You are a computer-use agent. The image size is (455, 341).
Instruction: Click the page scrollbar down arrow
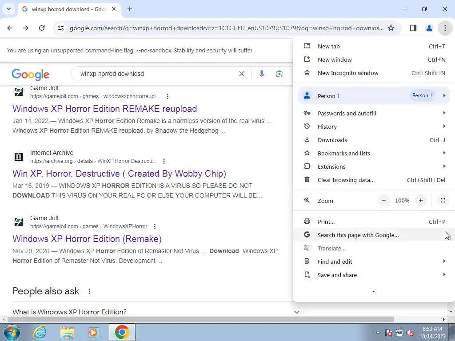pos(451,312)
